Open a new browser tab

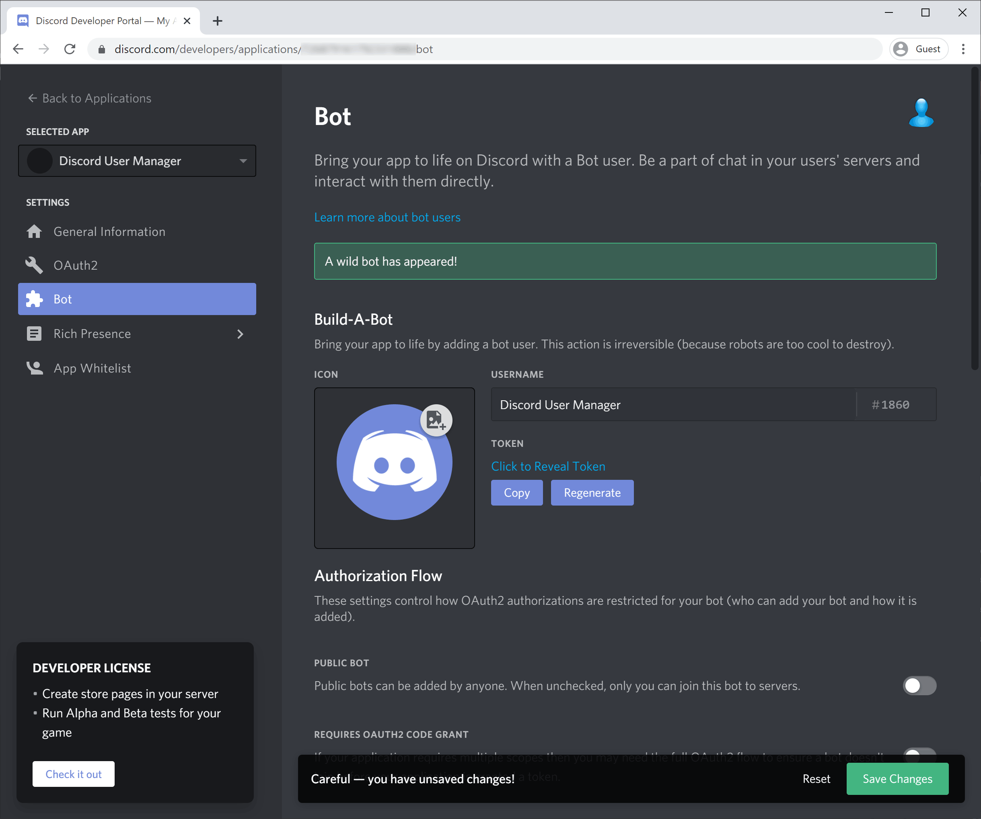coord(217,21)
